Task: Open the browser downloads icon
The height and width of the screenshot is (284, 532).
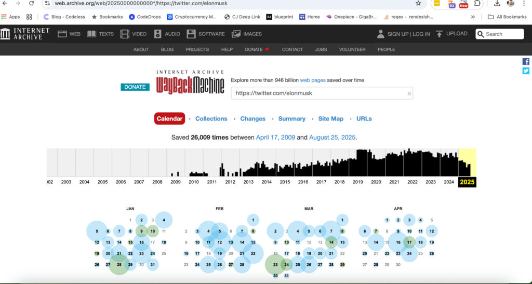Action: coord(497,3)
